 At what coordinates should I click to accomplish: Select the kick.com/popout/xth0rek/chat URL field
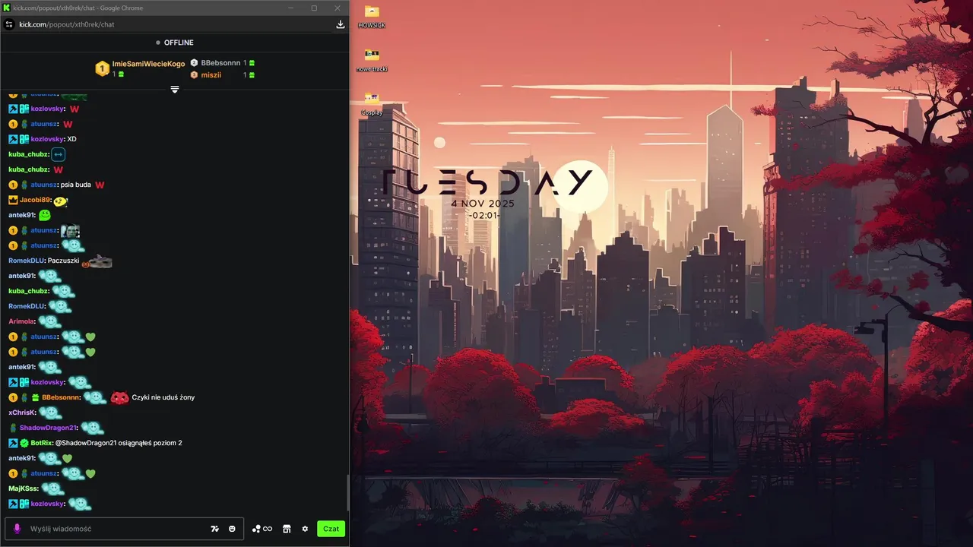[x=67, y=24]
